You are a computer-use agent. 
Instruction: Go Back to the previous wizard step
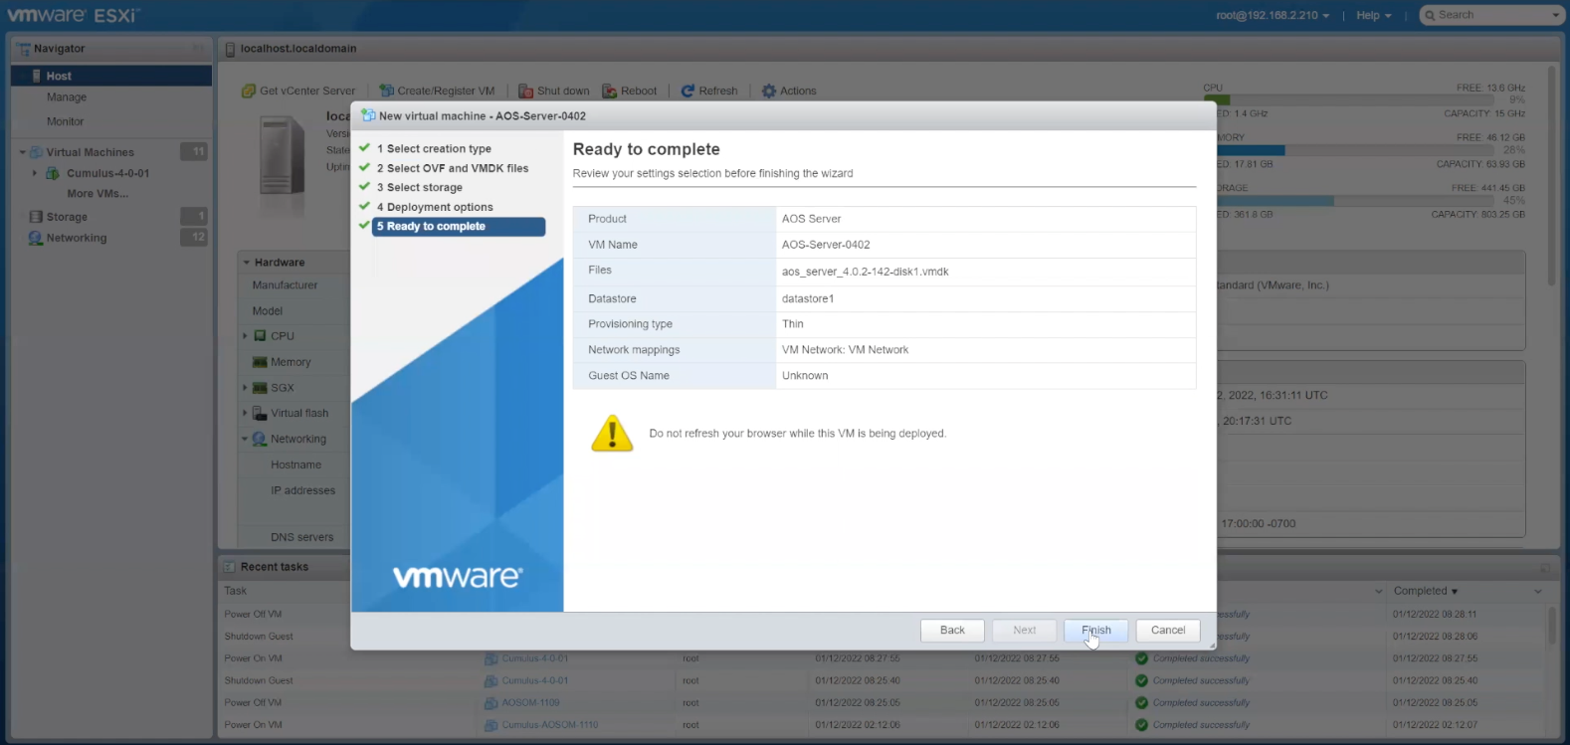tap(952, 630)
